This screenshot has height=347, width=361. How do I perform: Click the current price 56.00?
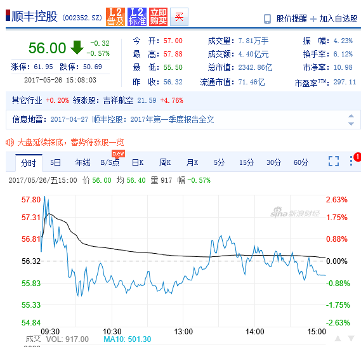(47, 48)
